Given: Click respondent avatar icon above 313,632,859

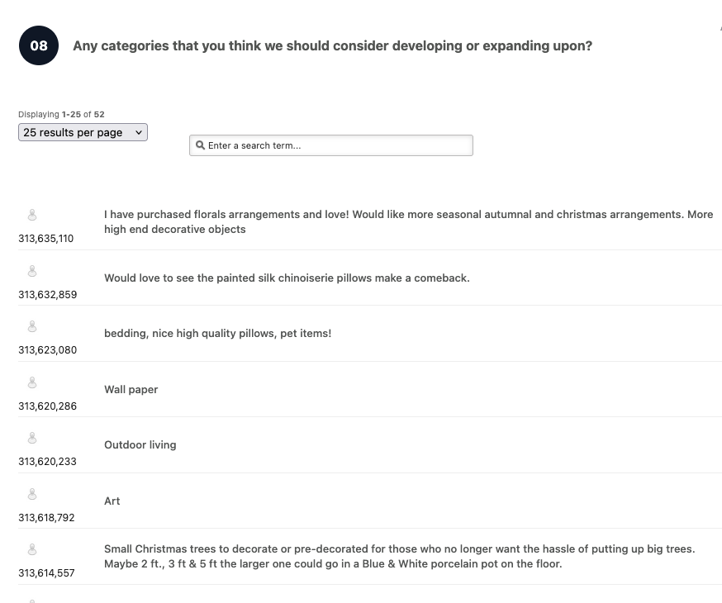Looking at the screenshot, I should pyautogui.click(x=32, y=271).
